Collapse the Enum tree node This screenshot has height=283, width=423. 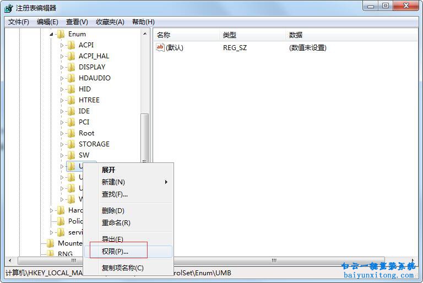click(52, 34)
